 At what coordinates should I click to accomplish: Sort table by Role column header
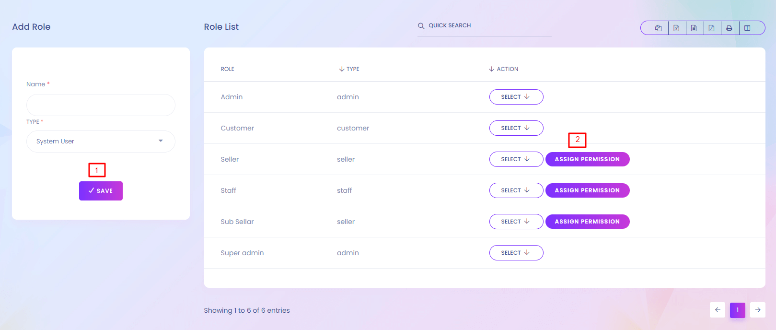click(227, 69)
